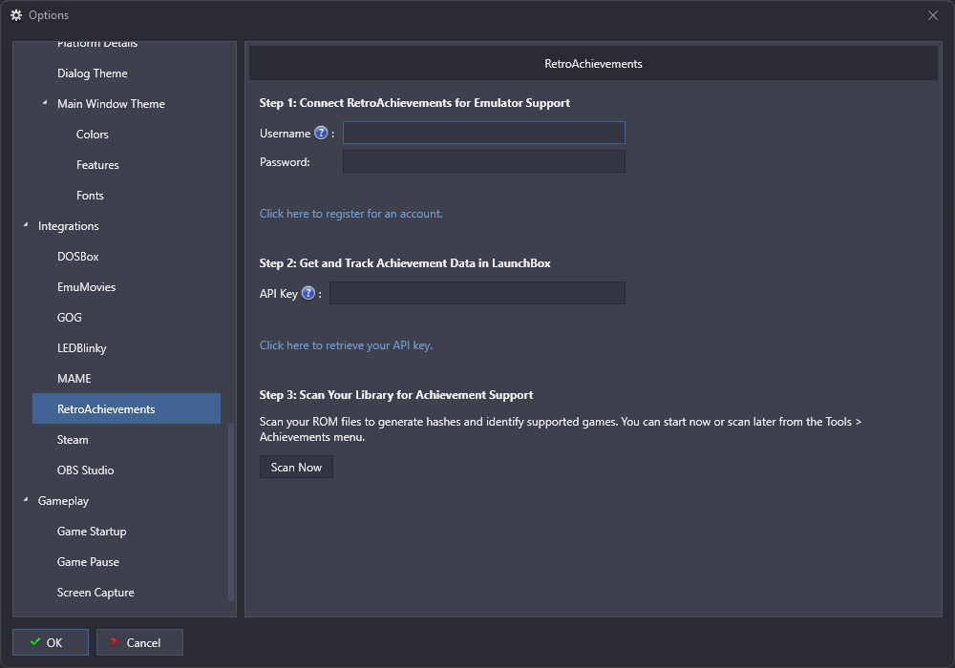Click the sidebar vertical scrollbar thumb
Image resolution: width=955 pixels, height=668 pixels.
point(231,511)
